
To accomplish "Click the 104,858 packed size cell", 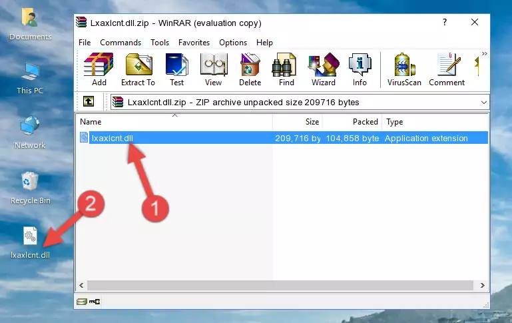I will tap(352, 138).
